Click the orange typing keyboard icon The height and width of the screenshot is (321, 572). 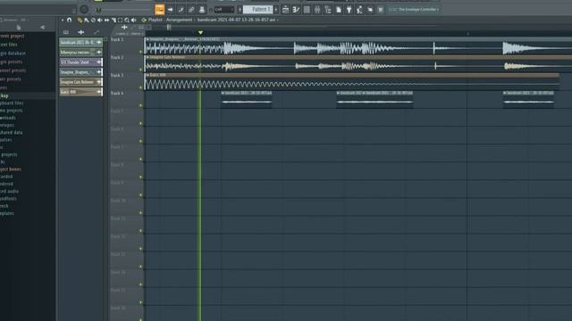[x=159, y=10]
